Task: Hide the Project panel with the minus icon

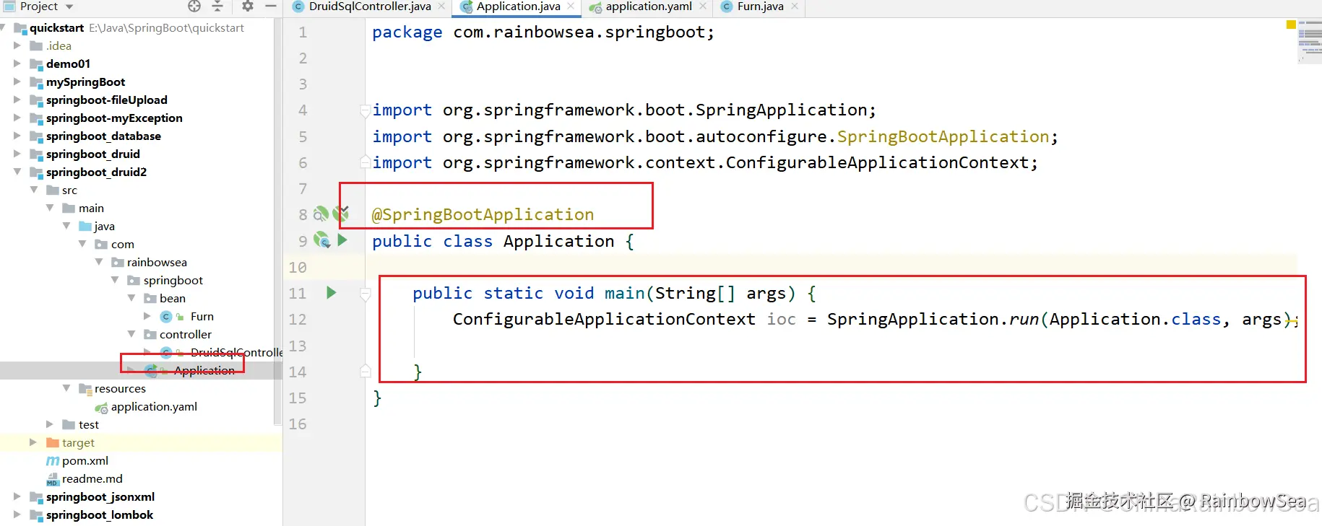Action: click(271, 6)
